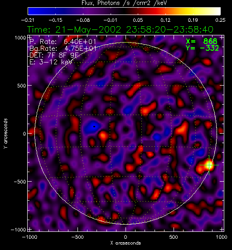Click the Y= -332 coordinate readout
Image resolution: width=232 pixels, height=250 pixels.
click(202, 48)
